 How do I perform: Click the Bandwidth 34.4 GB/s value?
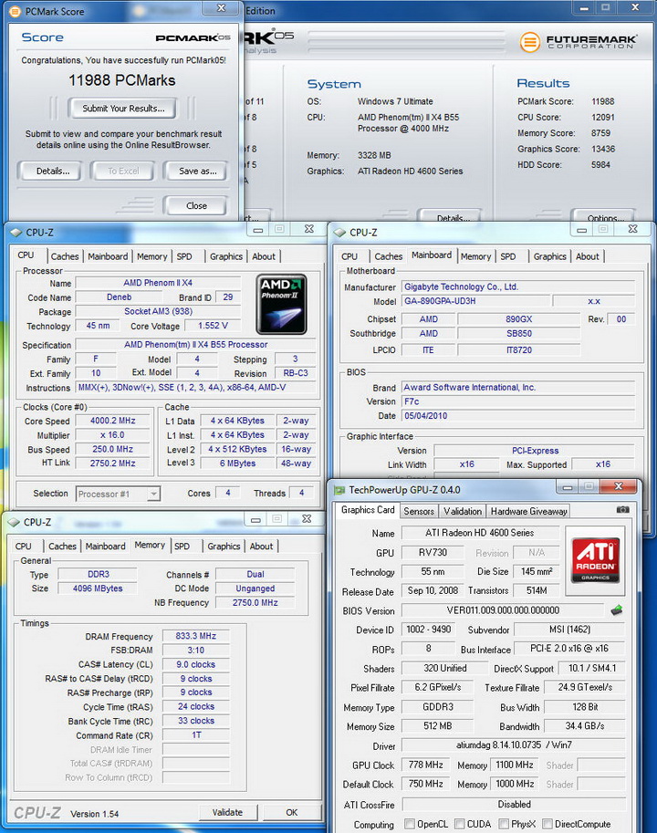tap(584, 726)
